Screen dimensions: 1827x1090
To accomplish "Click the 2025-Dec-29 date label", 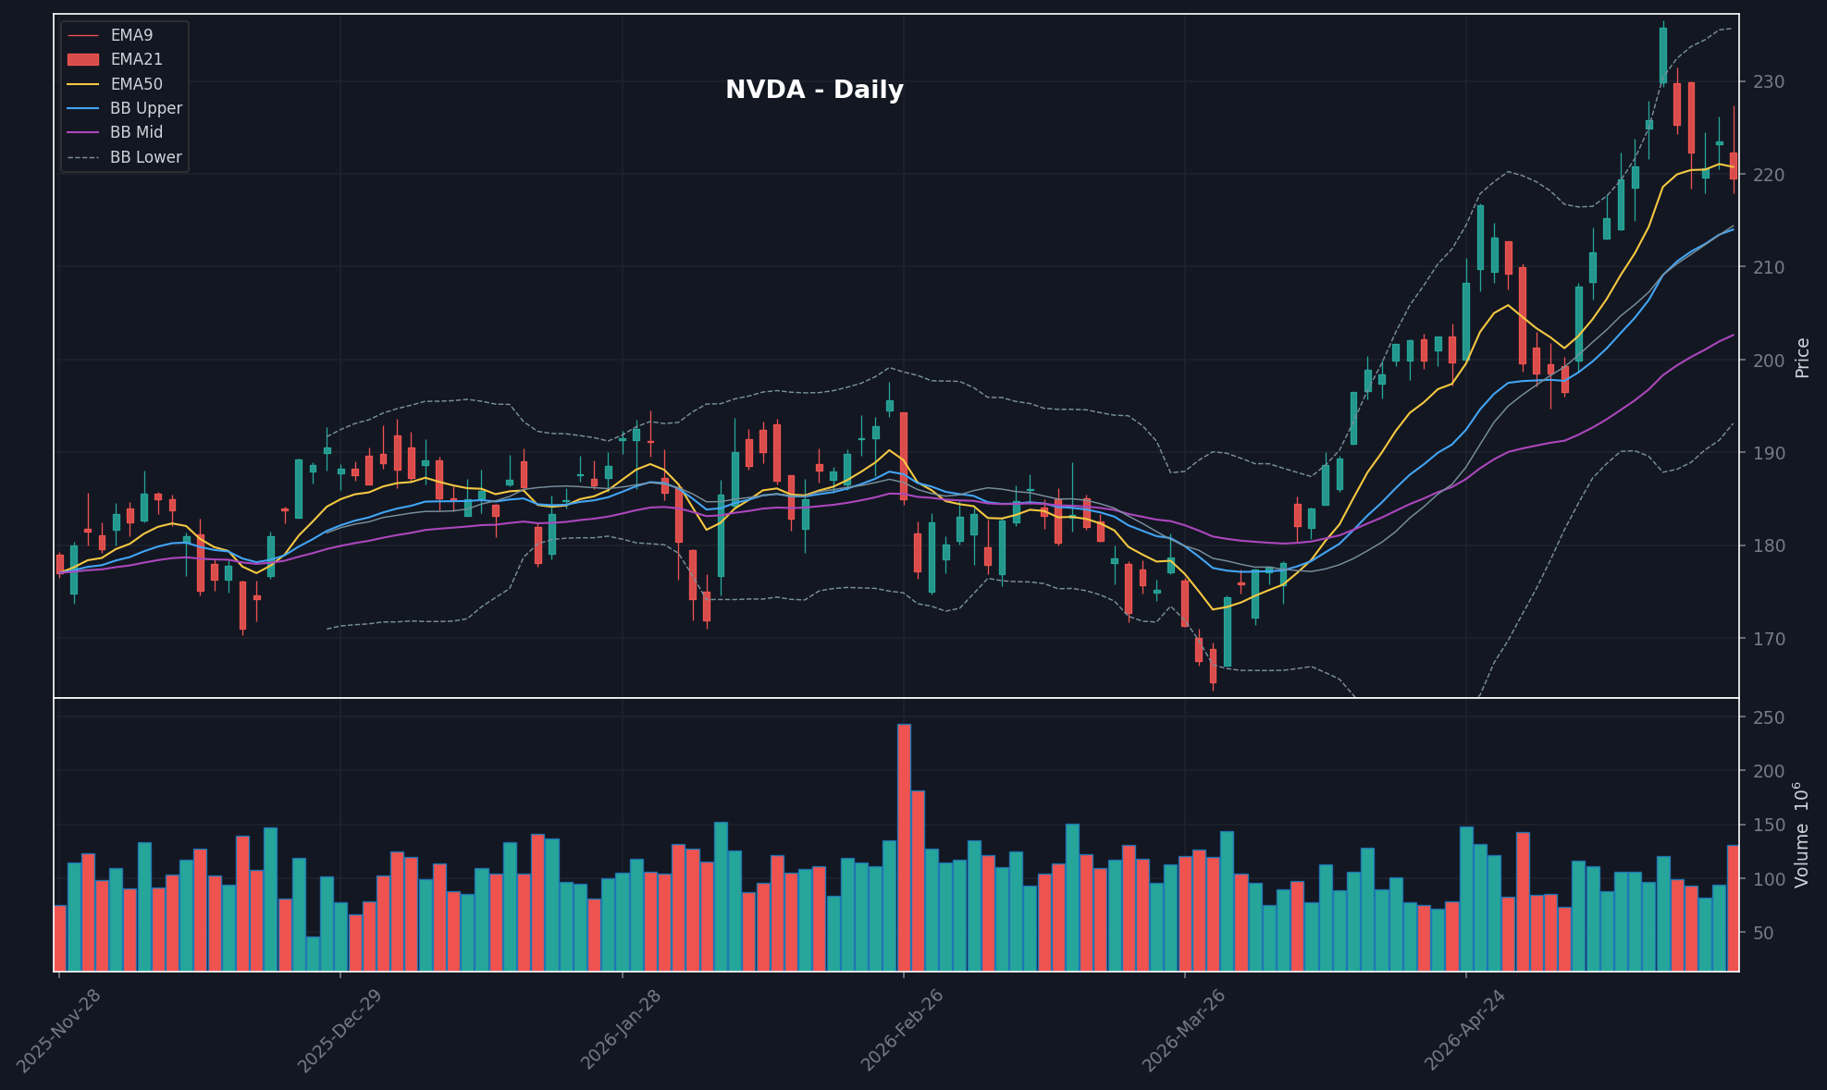I will (x=339, y=1031).
